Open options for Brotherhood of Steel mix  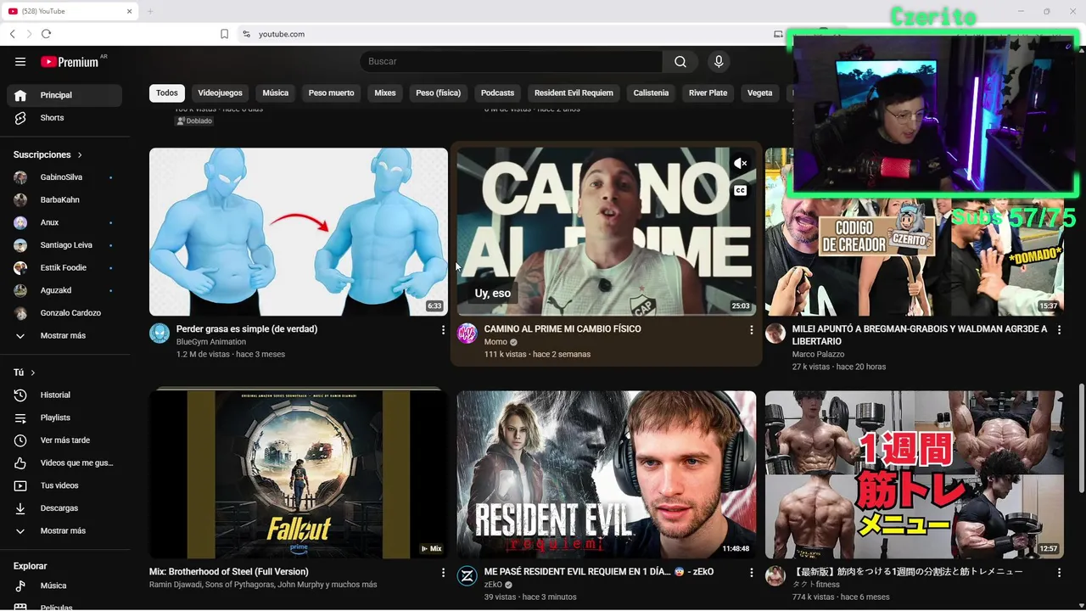pyautogui.click(x=443, y=573)
